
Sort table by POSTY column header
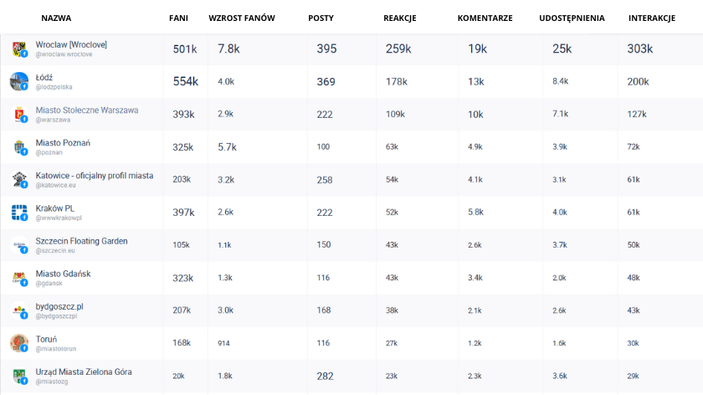[321, 18]
